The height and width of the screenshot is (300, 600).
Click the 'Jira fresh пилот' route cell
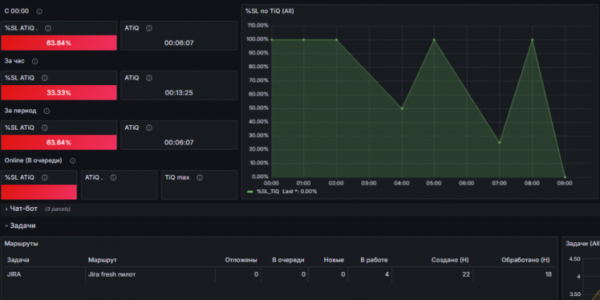tap(112, 274)
